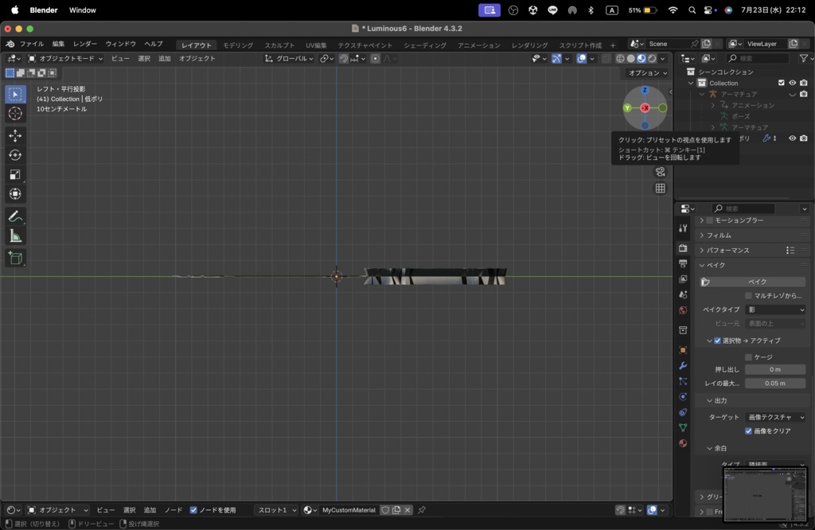
Task: Uncheck 画像をクリア checkbox
Action: click(748, 431)
